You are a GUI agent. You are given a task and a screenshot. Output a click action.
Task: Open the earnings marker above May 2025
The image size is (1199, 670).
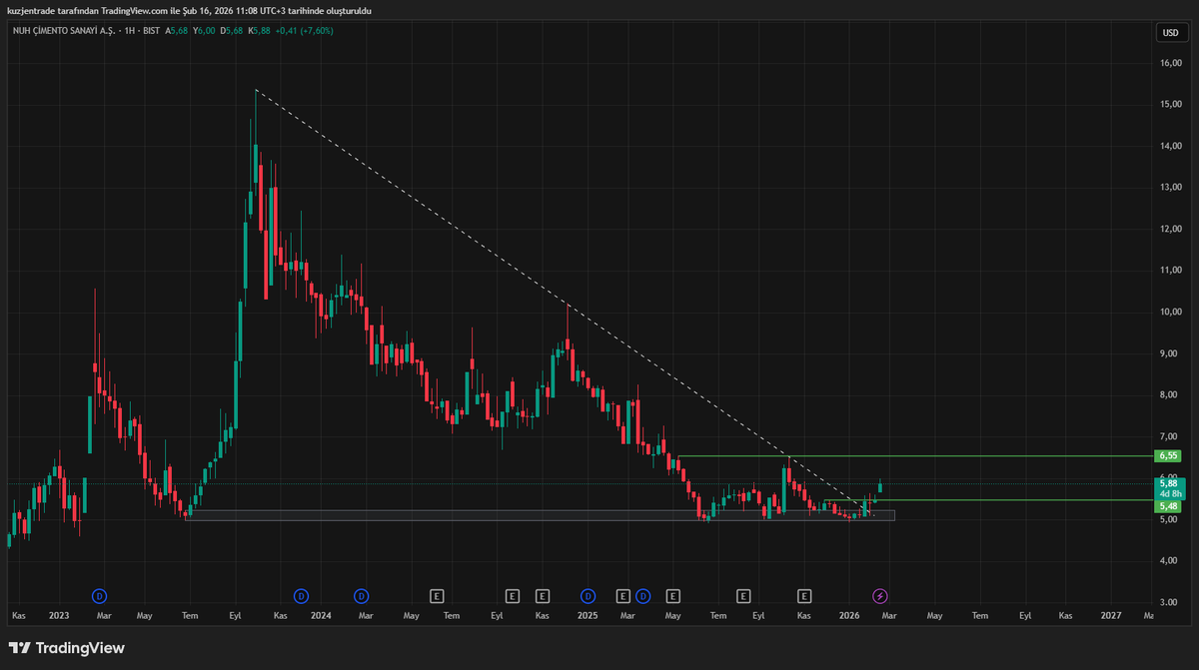point(673,596)
